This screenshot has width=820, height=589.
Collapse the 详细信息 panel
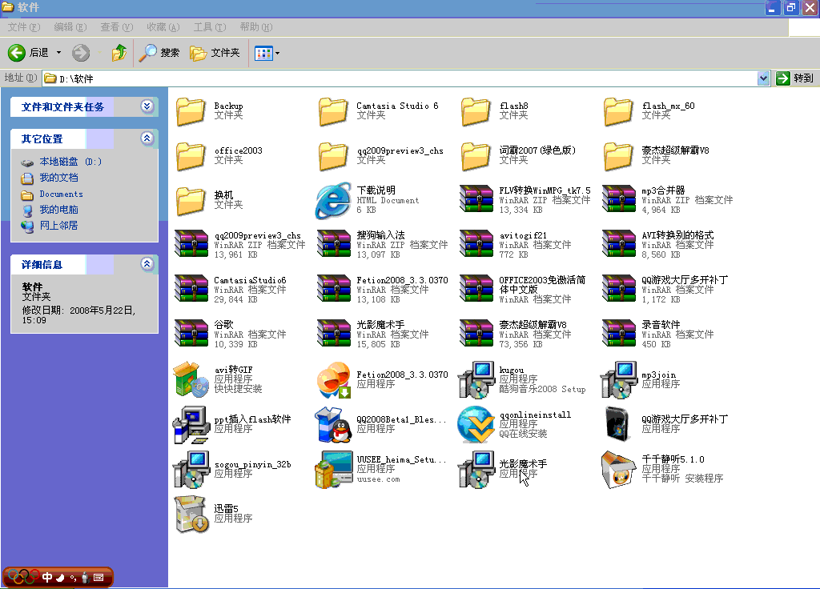click(147, 264)
